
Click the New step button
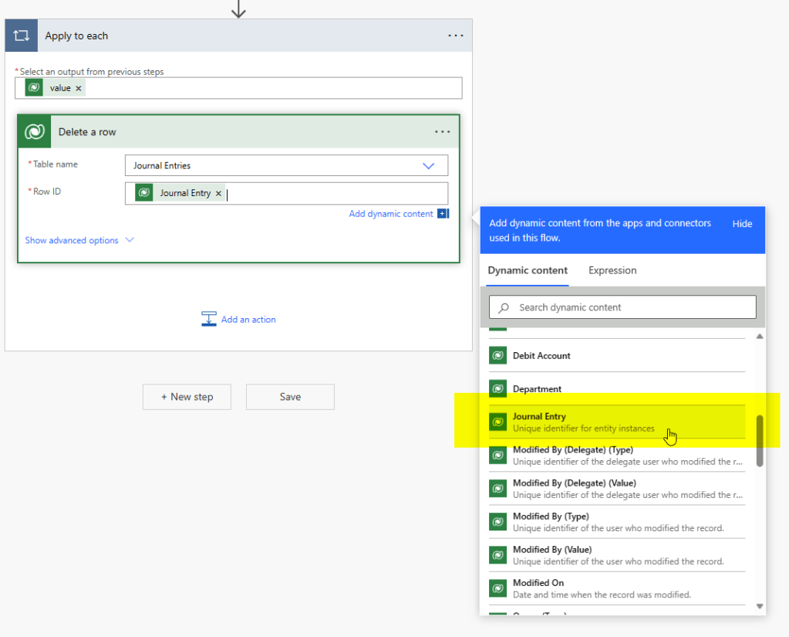pyautogui.click(x=187, y=397)
